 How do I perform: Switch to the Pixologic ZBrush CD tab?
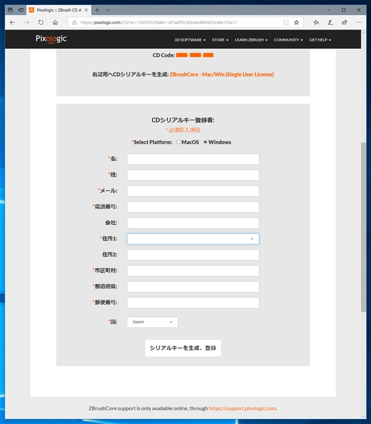click(59, 10)
